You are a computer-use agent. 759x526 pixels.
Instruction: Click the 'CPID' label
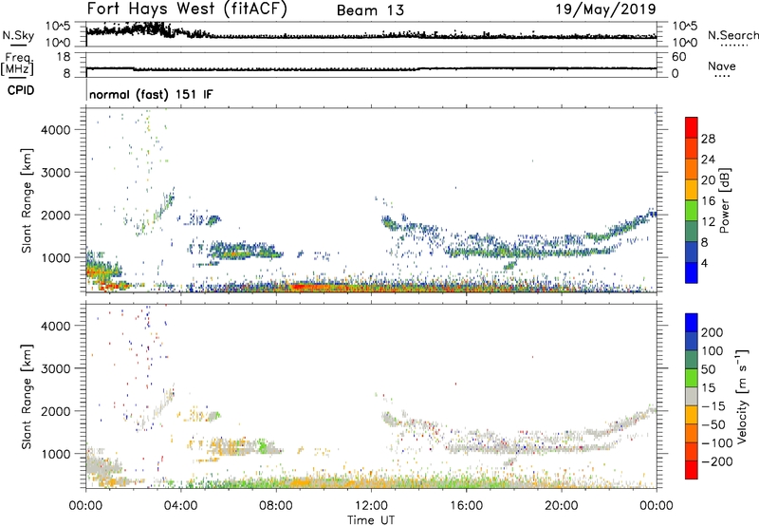coord(21,90)
